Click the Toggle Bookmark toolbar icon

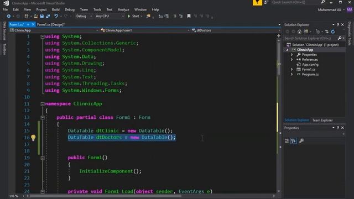click(189, 16)
